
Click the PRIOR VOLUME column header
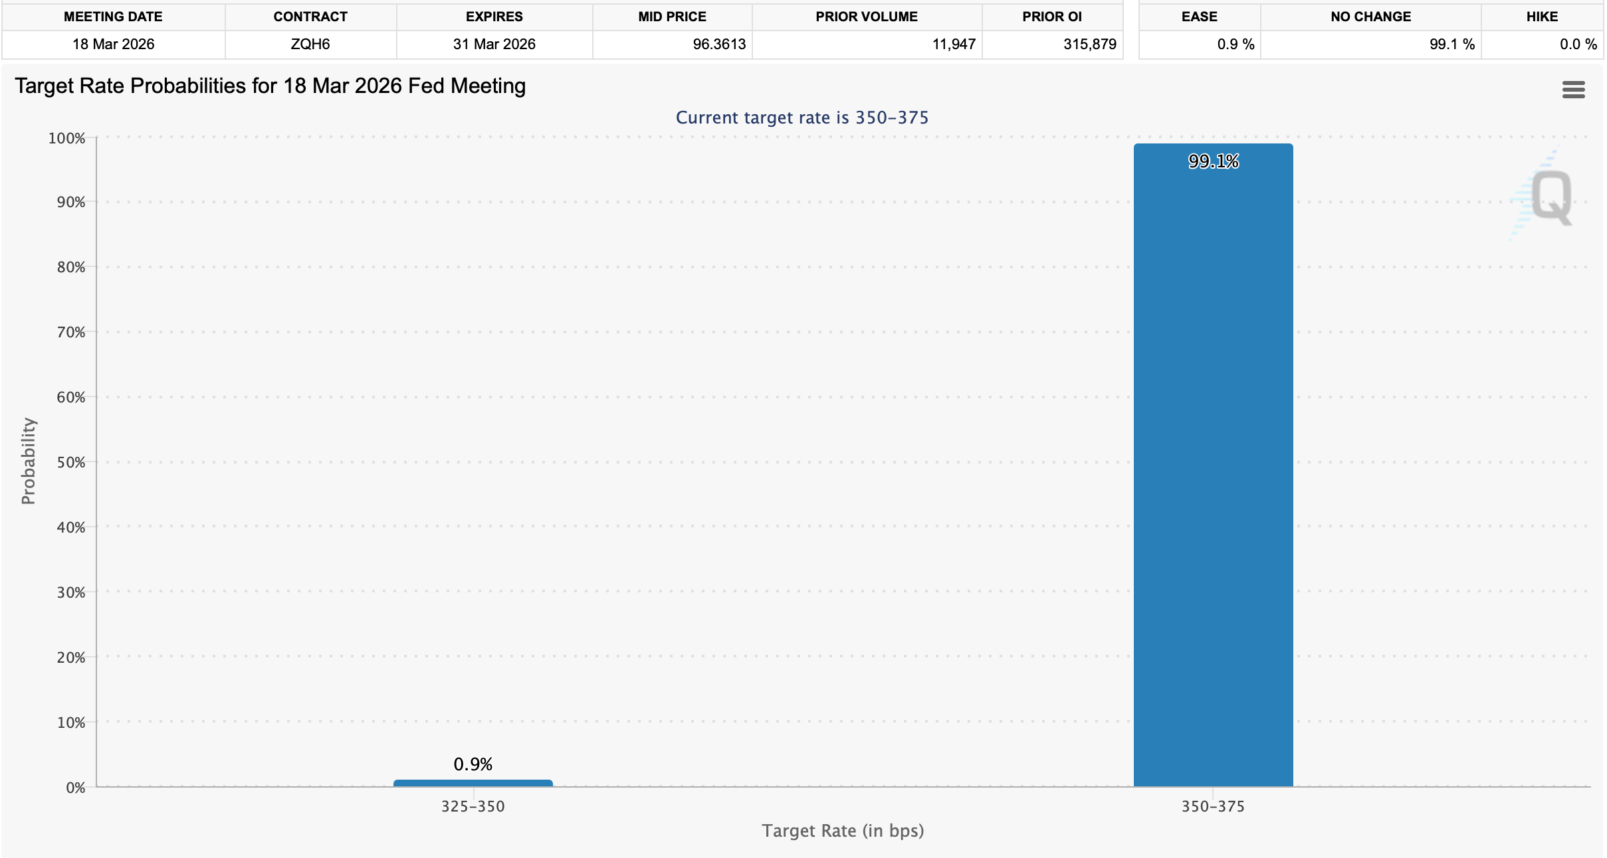[x=866, y=17]
